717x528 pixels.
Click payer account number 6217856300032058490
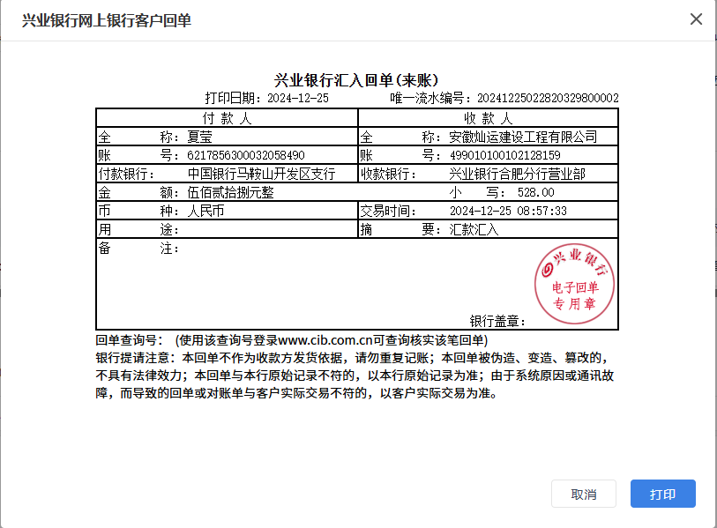coord(246,155)
